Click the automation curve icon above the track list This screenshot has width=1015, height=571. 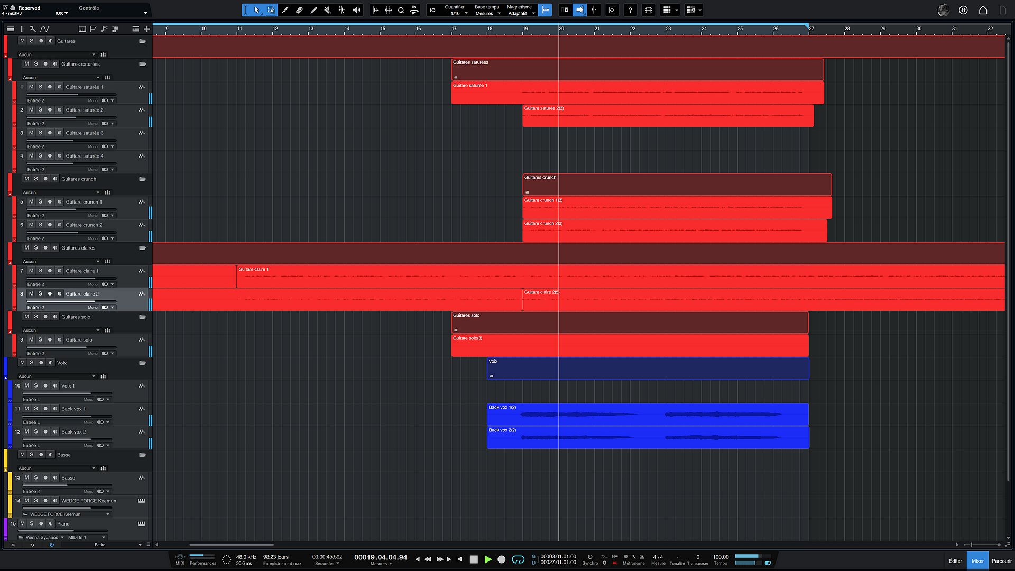45,29
